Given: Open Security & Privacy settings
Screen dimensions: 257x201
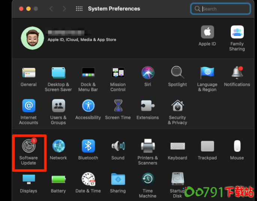Looking at the screenshot, I should click(x=177, y=106).
